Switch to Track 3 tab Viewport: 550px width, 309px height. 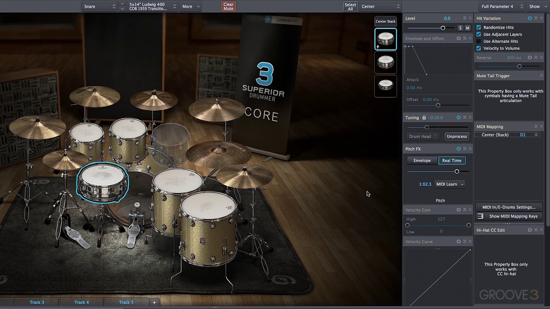[x=37, y=302]
